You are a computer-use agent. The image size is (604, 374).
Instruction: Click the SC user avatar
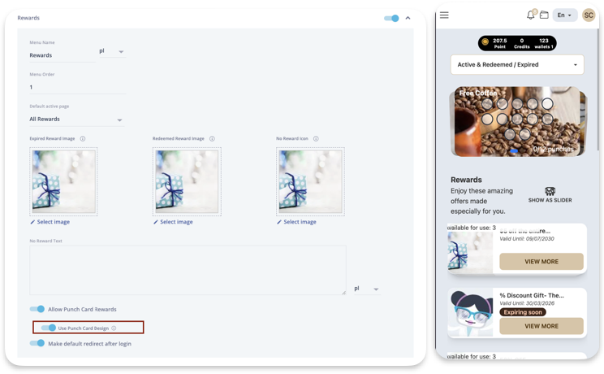[x=589, y=15]
